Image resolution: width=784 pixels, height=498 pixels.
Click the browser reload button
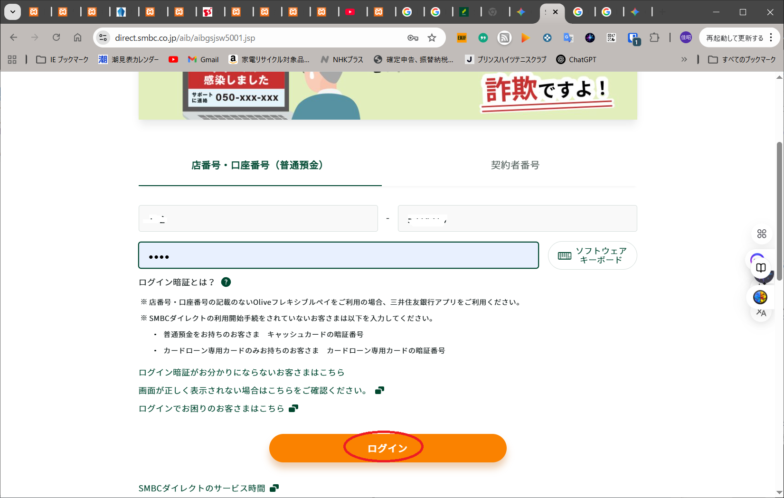(56, 38)
